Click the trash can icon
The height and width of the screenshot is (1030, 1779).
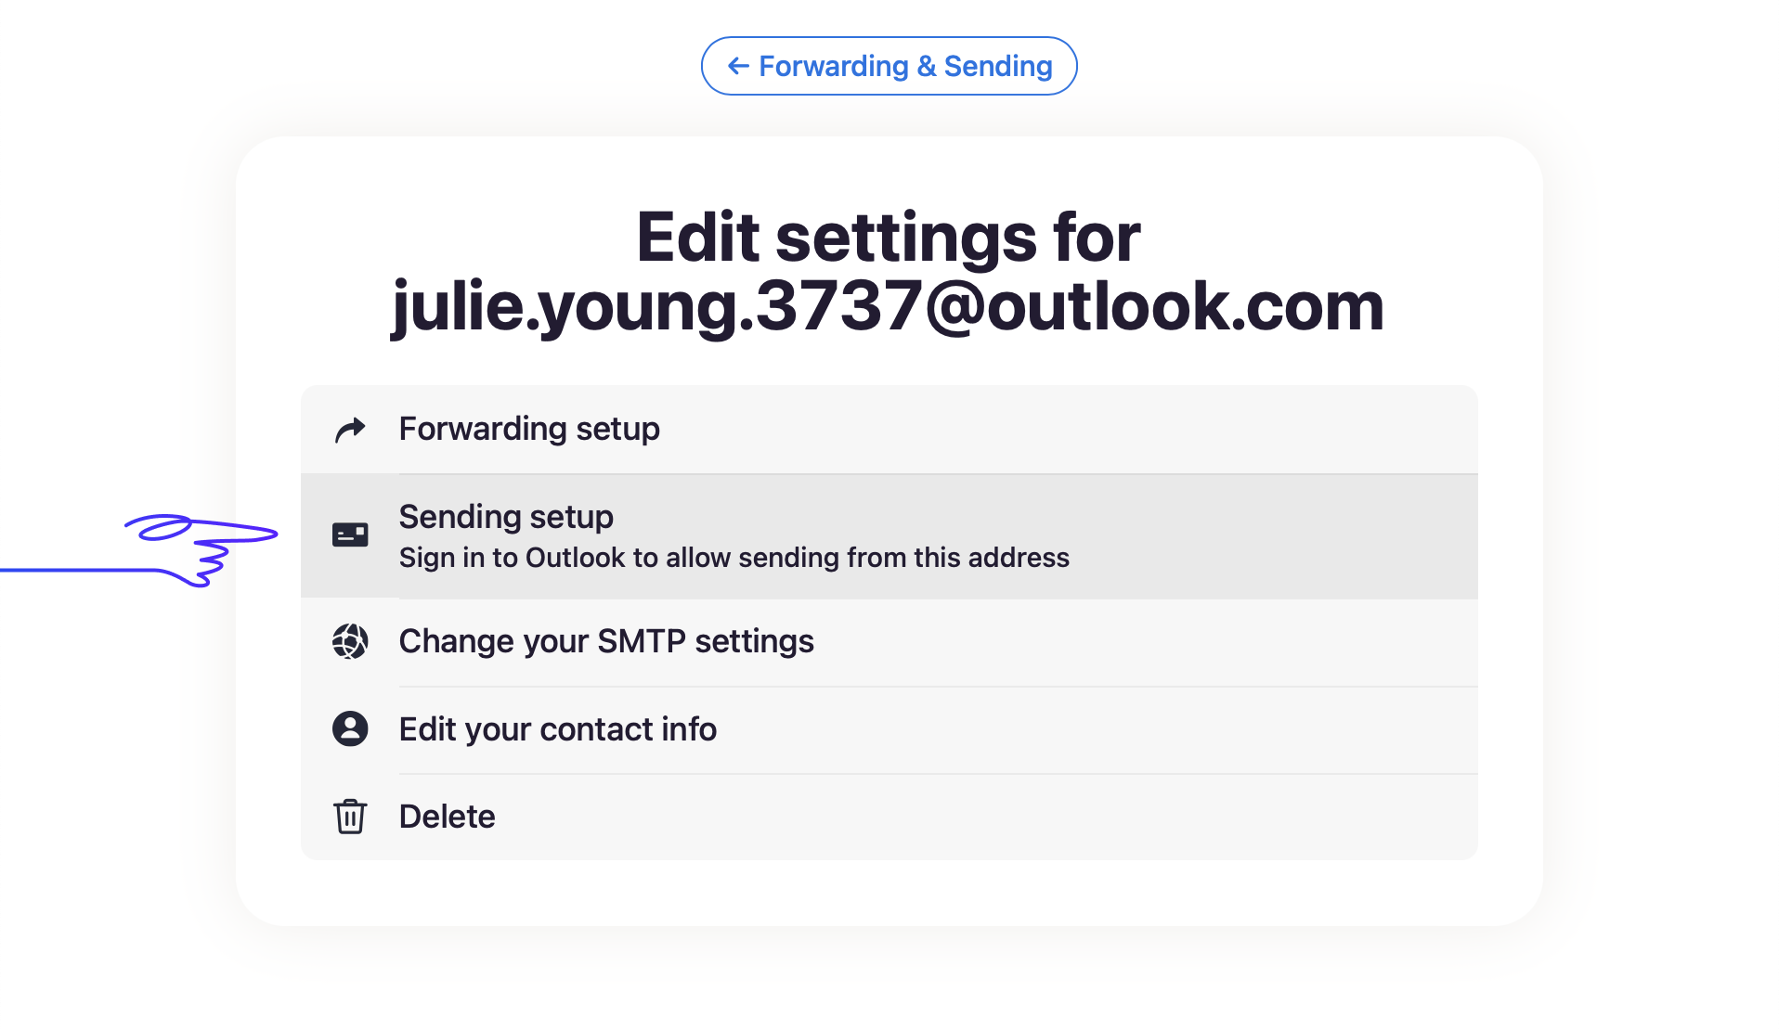tap(350, 817)
